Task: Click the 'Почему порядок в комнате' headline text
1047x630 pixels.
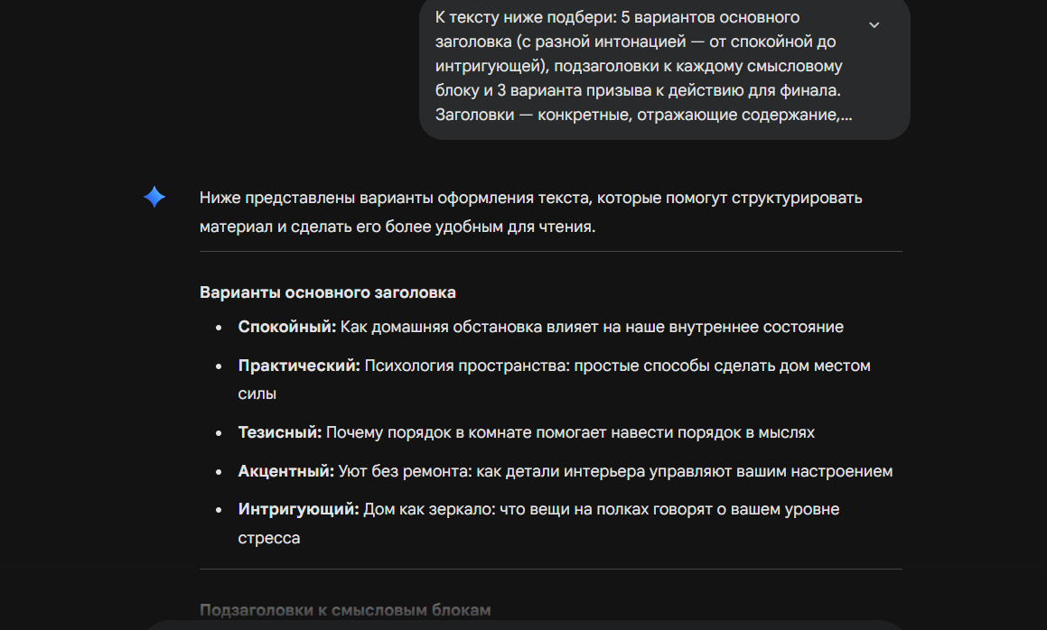Action: [x=570, y=432]
